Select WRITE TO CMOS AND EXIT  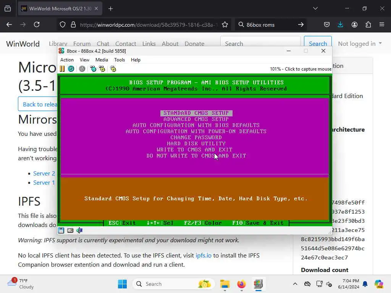(x=194, y=150)
